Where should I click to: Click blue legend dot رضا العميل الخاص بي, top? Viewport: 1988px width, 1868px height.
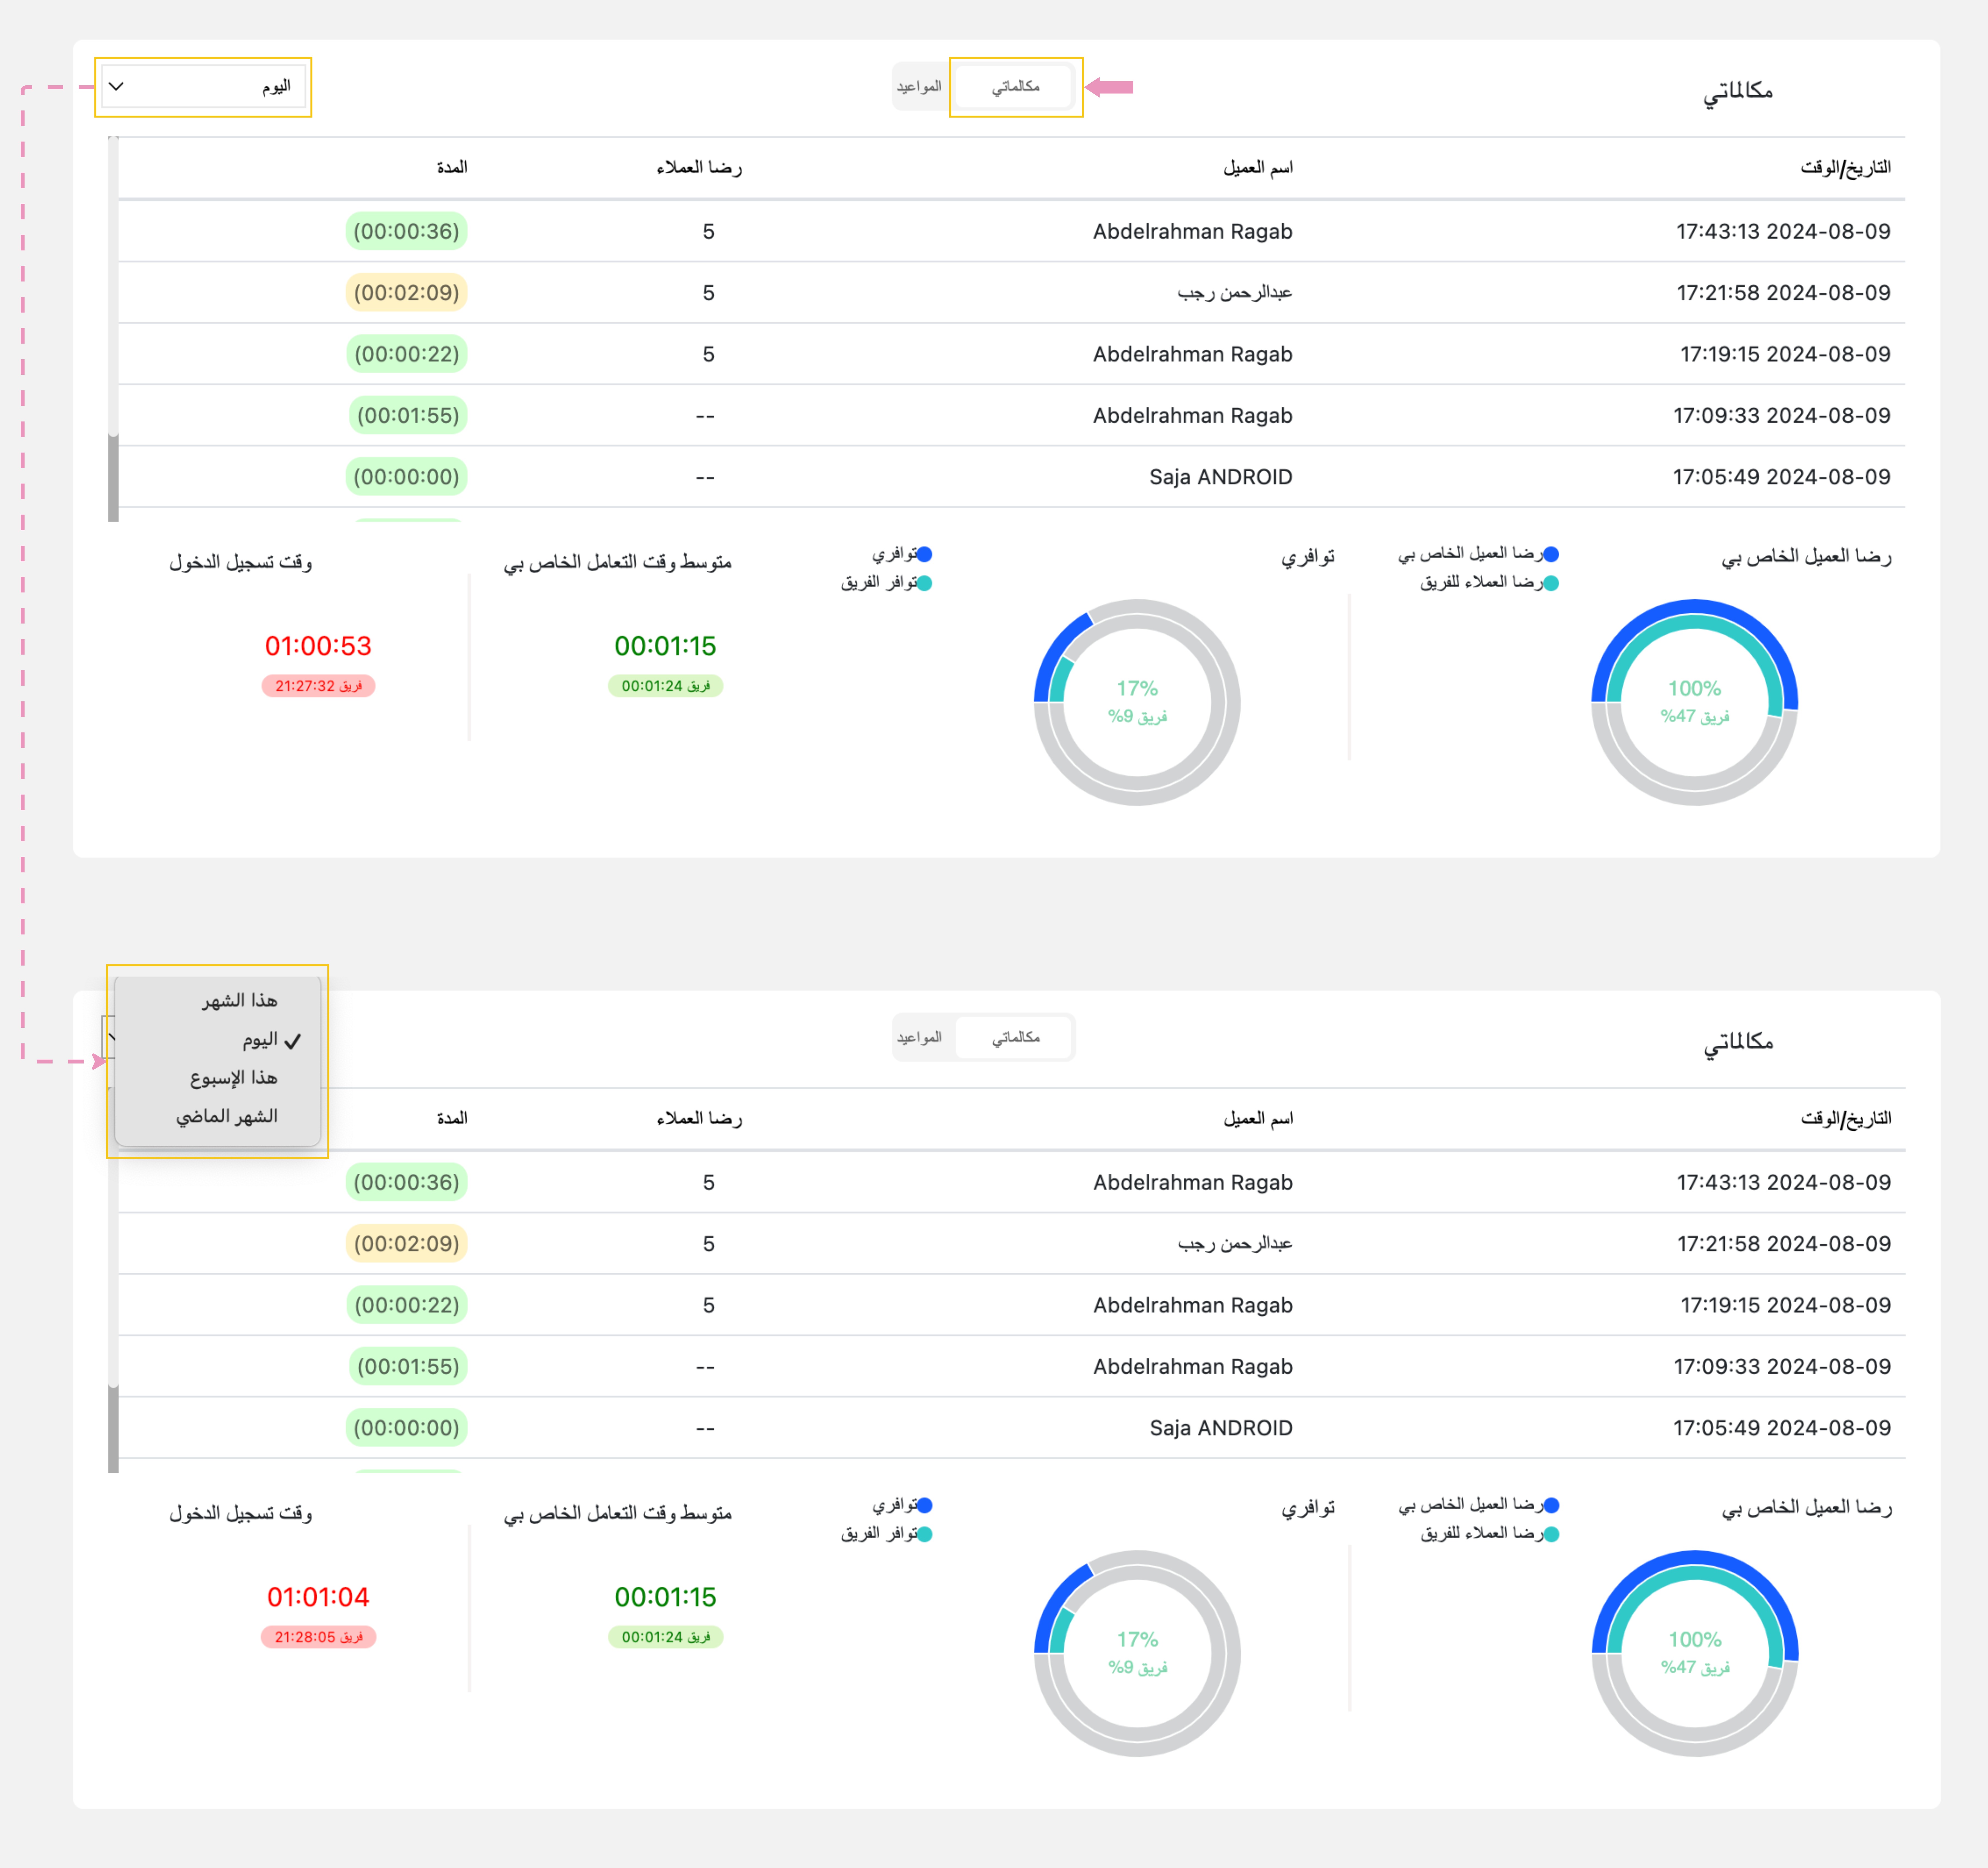click(x=1551, y=554)
